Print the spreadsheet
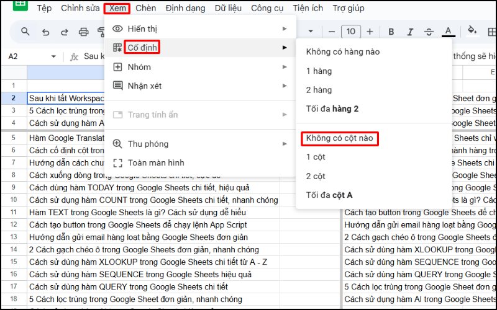Viewport: 497px width, 310px height. [84, 32]
